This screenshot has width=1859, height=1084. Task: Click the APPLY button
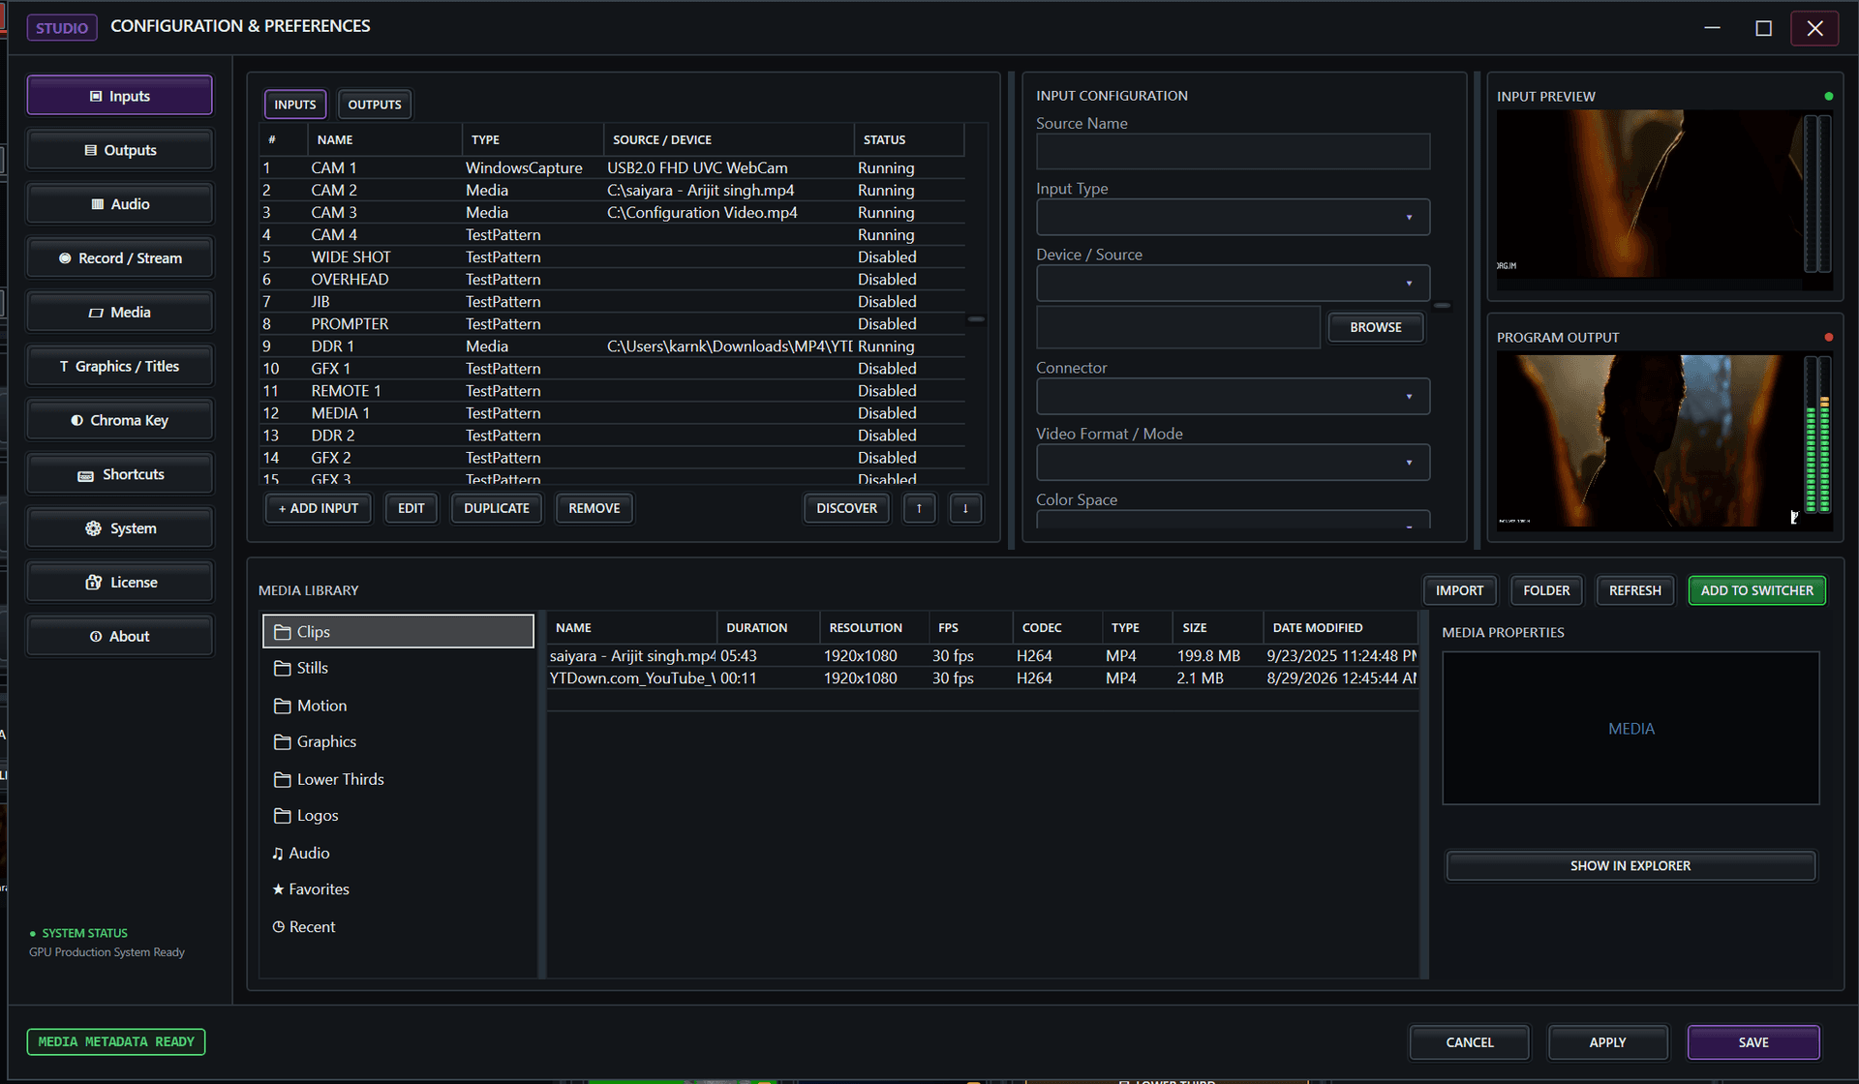click(1607, 1042)
